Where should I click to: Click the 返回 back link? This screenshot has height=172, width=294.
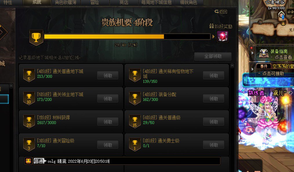click(221, 12)
